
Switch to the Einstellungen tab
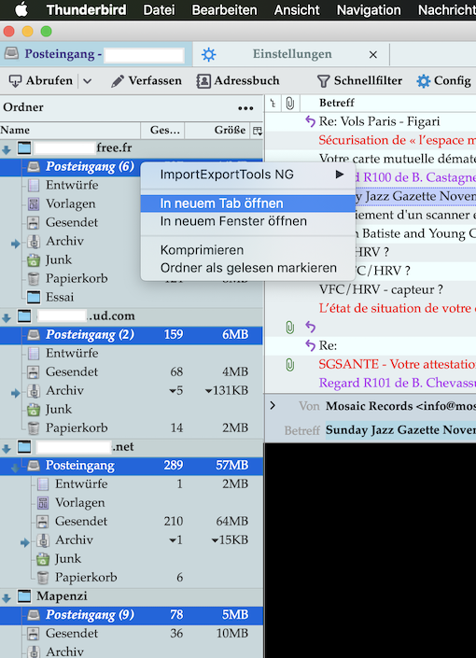pyautogui.click(x=292, y=54)
